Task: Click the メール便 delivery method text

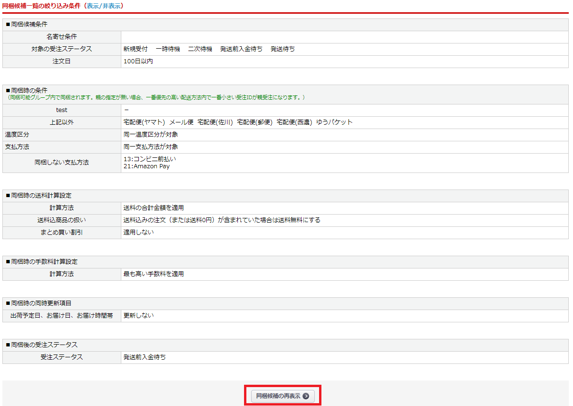Action: (x=181, y=122)
